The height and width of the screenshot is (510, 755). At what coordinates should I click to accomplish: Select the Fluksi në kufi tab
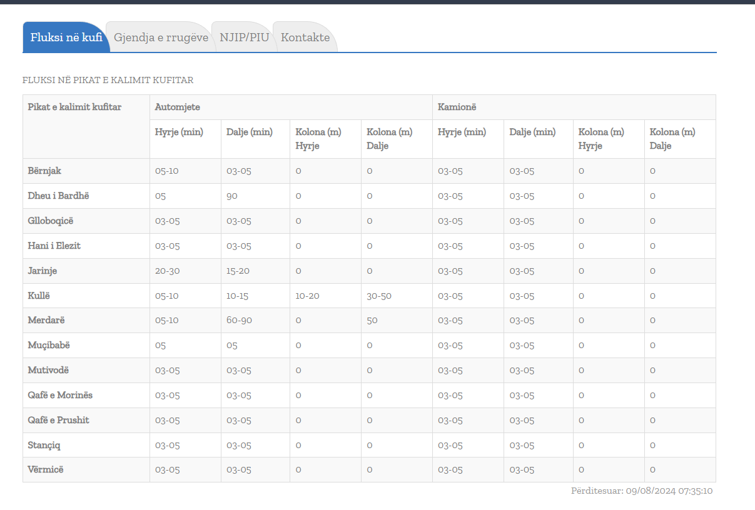pyautogui.click(x=66, y=37)
